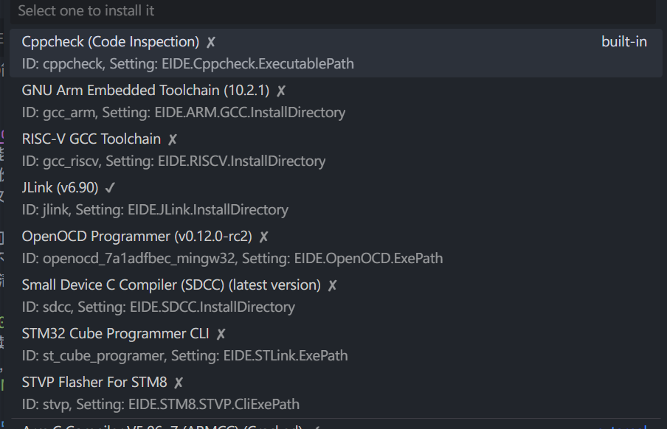Toggle the Cppcheck installed status mark

coord(210,42)
